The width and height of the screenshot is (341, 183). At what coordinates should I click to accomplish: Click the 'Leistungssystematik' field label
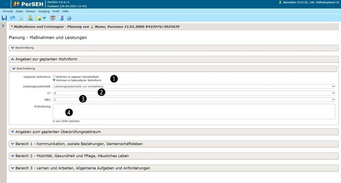37,87
